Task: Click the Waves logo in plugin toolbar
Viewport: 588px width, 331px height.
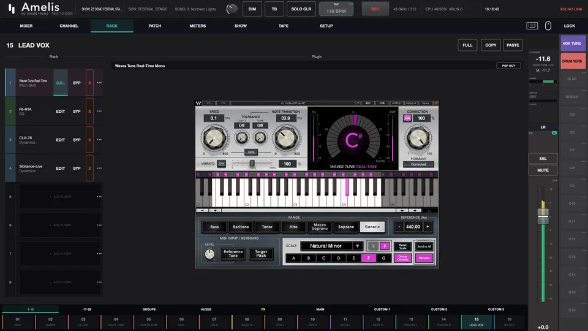Action: click(198, 103)
